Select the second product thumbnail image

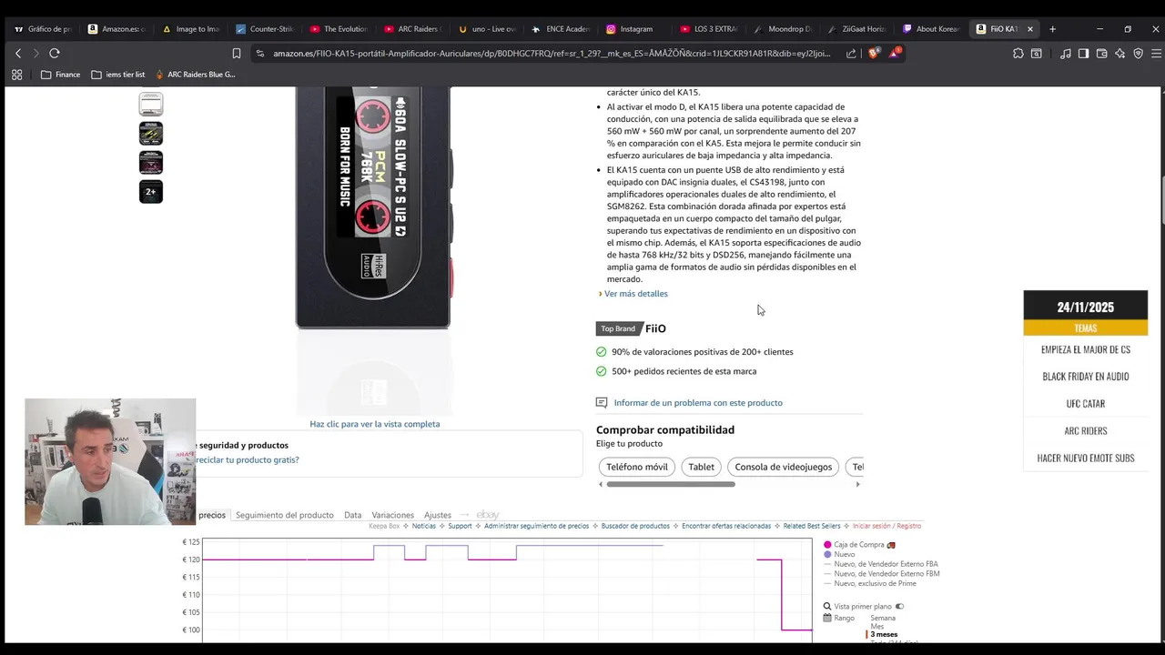151,133
